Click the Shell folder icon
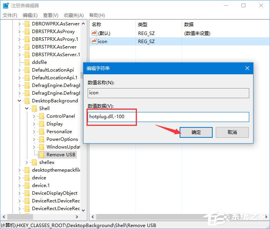 coord(35,109)
